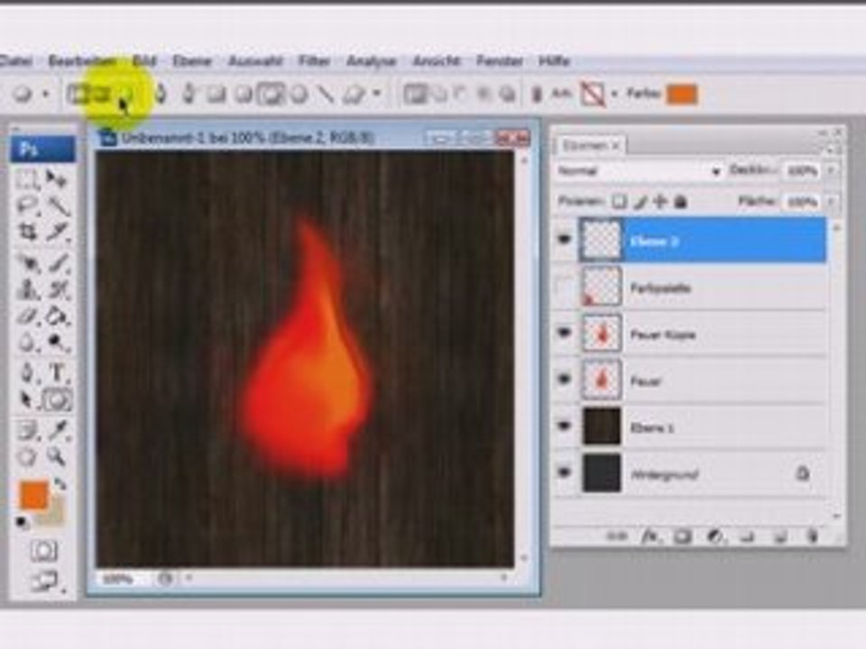
Task: Open the Auswahl menu
Action: pyautogui.click(x=255, y=61)
